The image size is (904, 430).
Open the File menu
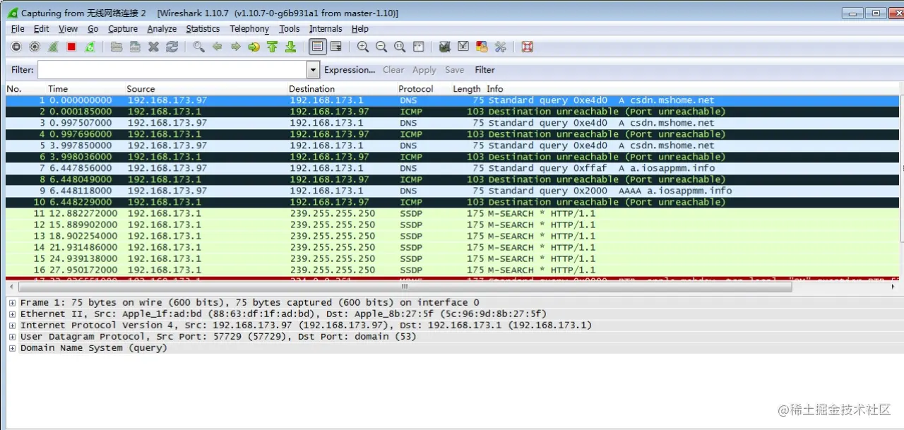pyautogui.click(x=18, y=29)
